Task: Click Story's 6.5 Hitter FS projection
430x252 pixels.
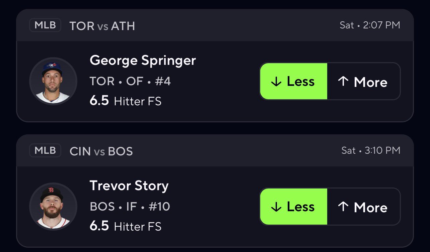Action: coord(126,226)
